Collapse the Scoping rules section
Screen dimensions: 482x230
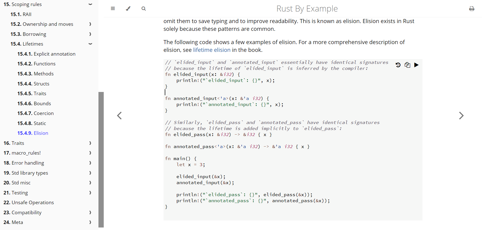point(90,4)
